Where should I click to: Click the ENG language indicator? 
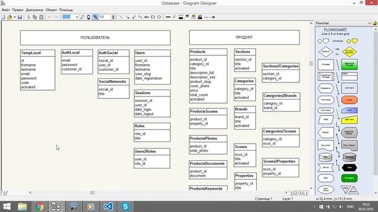[x=350, y=207]
